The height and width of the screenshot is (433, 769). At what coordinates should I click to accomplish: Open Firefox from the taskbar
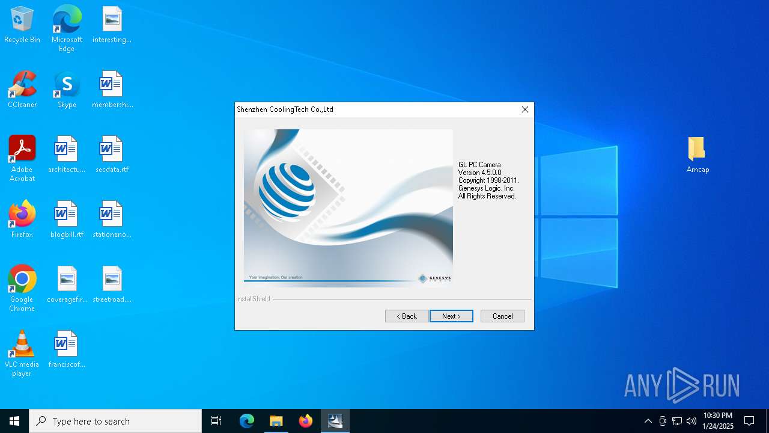[x=306, y=421]
